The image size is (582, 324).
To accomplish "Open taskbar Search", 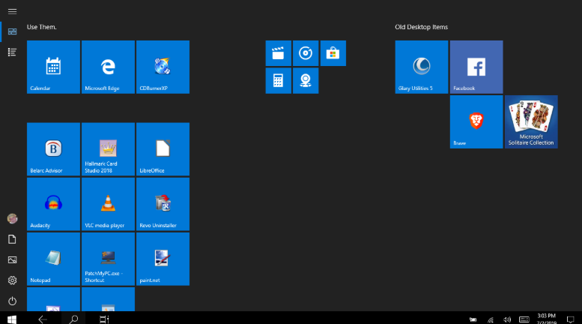I will [x=73, y=319].
